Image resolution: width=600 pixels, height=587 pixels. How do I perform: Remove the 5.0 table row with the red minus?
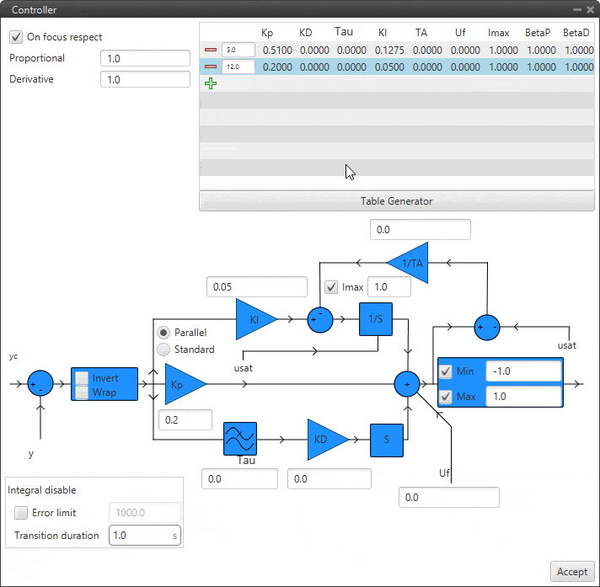point(210,51)
